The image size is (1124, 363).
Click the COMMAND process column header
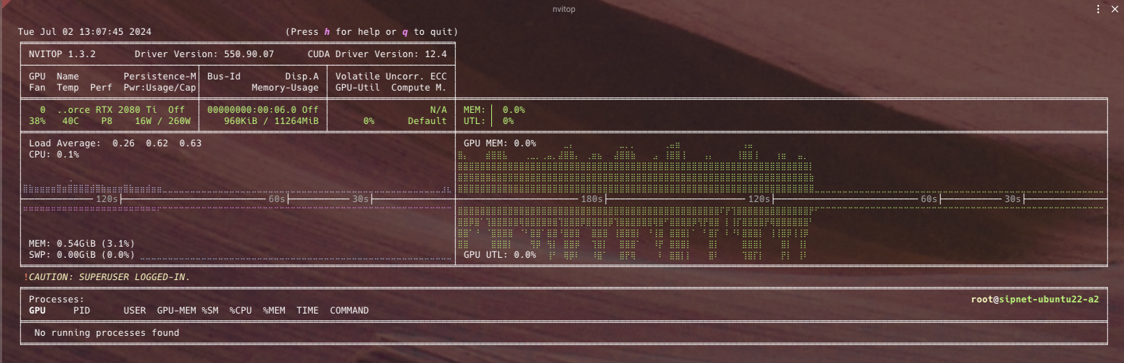(349, 311)
